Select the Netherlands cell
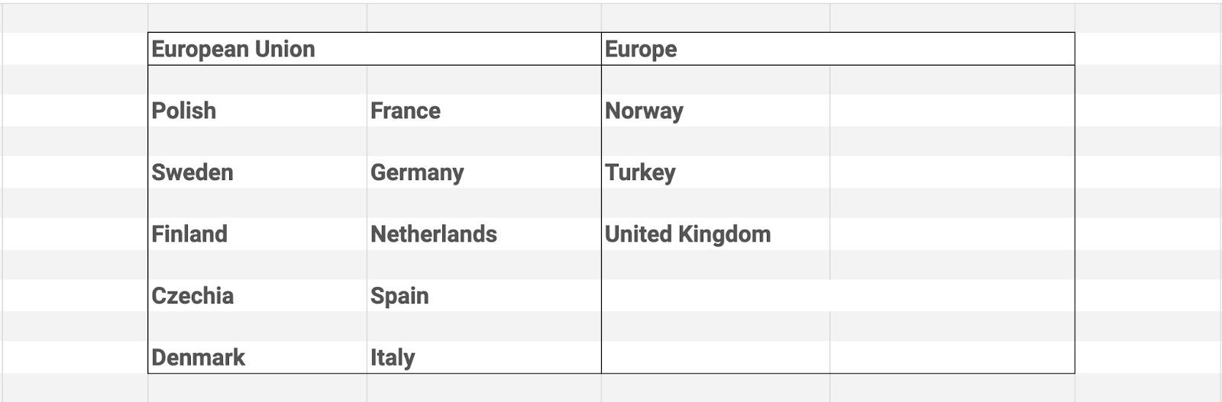Viewport: 1222px width, 402px height. pyautogui.click(x=484, y=234)
